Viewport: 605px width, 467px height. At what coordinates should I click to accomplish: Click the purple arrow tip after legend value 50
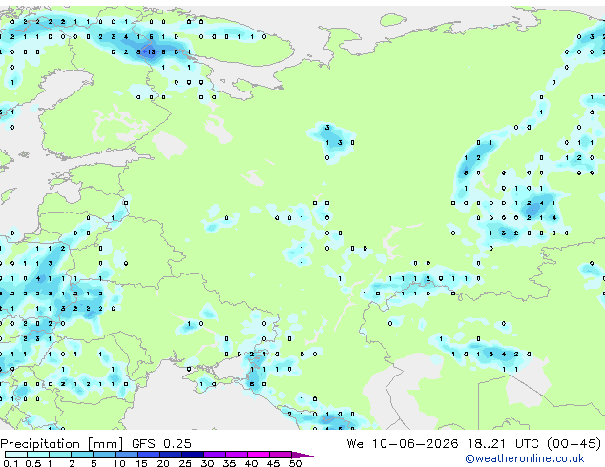(302, 456)
